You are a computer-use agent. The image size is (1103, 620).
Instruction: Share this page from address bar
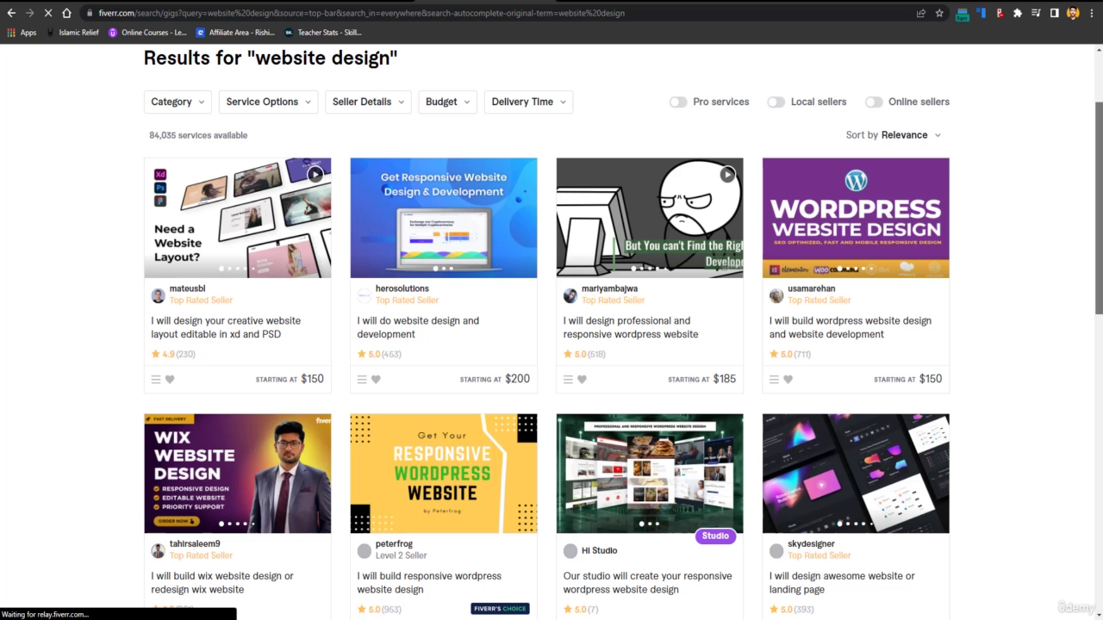[920, 13]
